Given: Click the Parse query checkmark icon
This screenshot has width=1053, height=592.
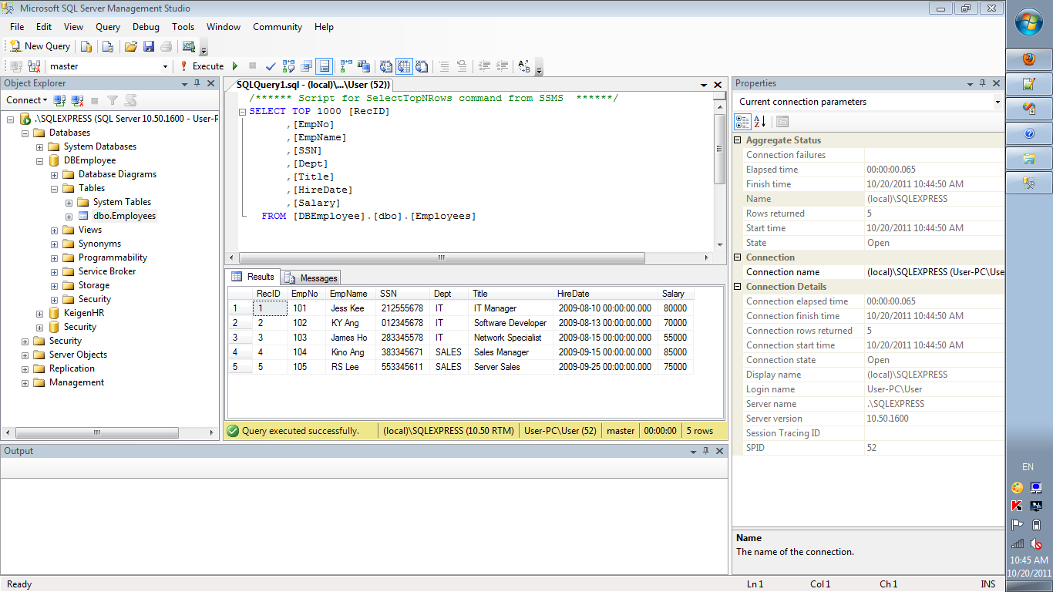Looking at the screenshot, I should click(271, 66).
